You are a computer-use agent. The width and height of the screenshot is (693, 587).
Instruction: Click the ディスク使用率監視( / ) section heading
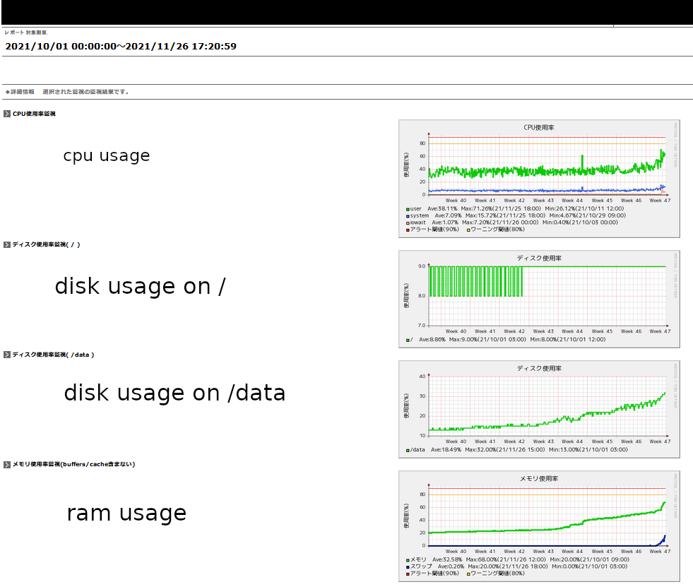pos(46,244)
